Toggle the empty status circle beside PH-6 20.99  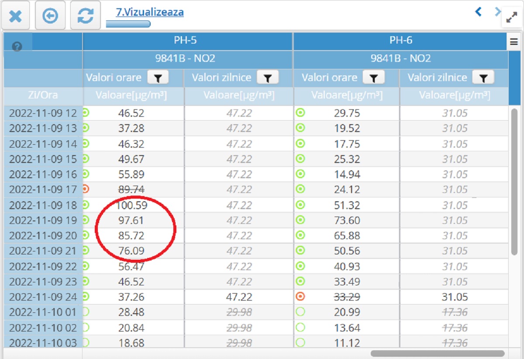[300, 312]
